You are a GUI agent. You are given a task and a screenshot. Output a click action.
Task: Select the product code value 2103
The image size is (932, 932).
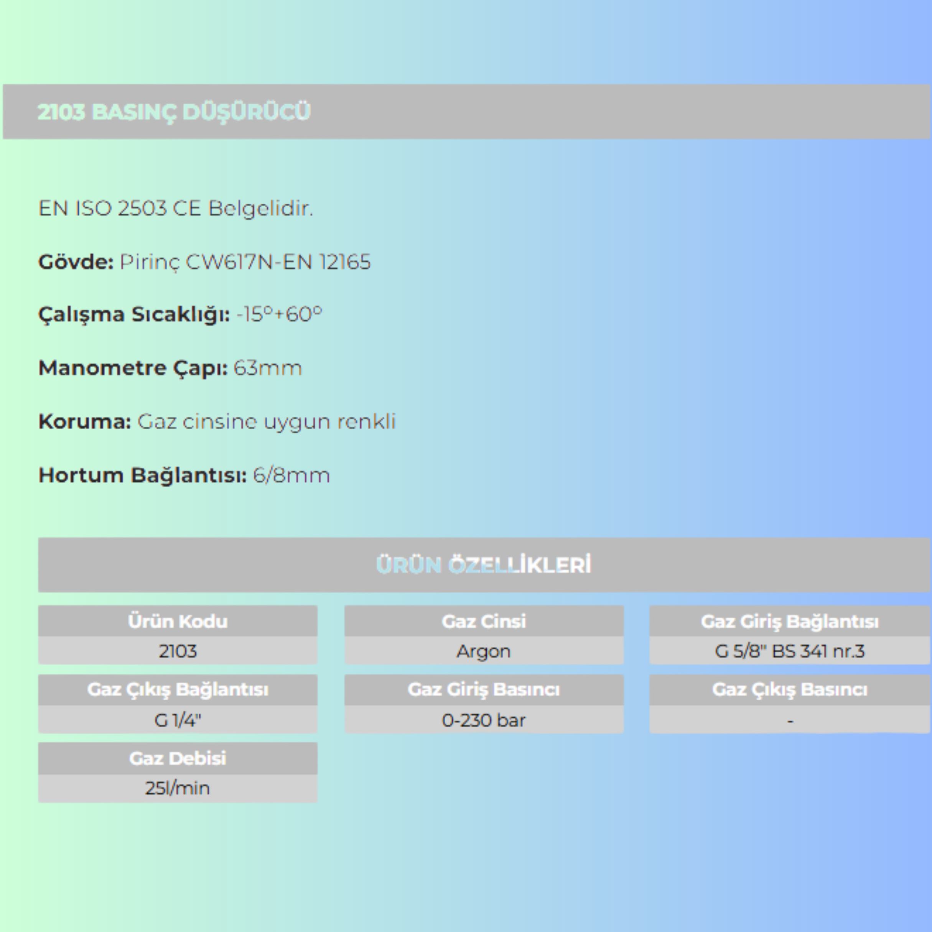pos(178,651)
